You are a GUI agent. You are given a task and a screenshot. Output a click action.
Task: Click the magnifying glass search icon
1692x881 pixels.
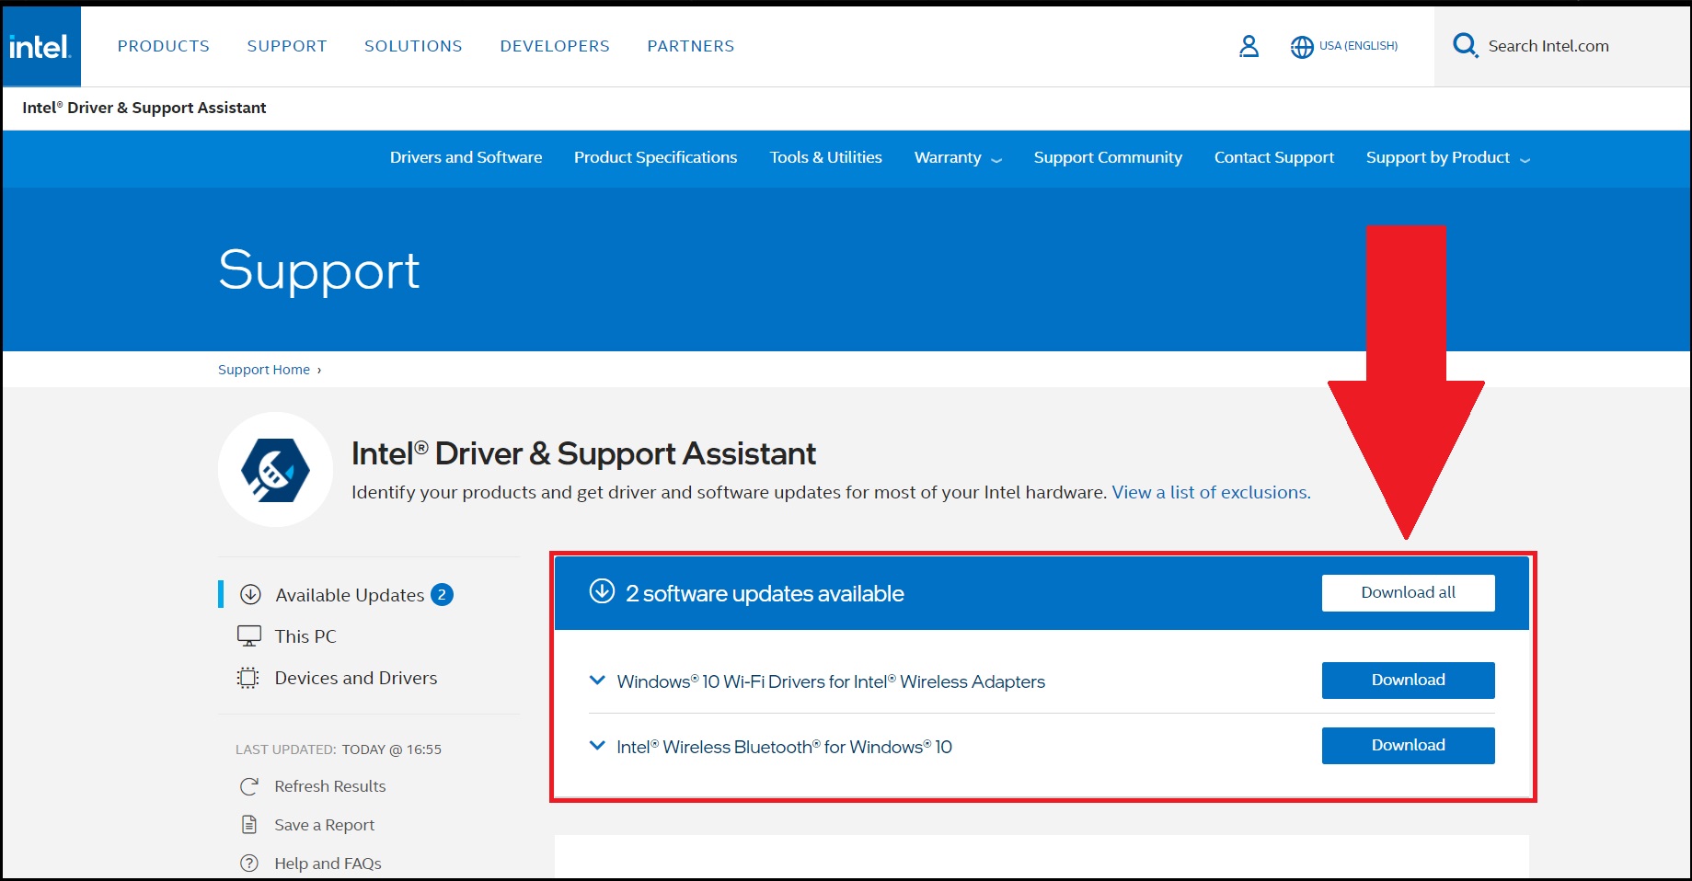pyautogui.click(x=1464, y=45)
